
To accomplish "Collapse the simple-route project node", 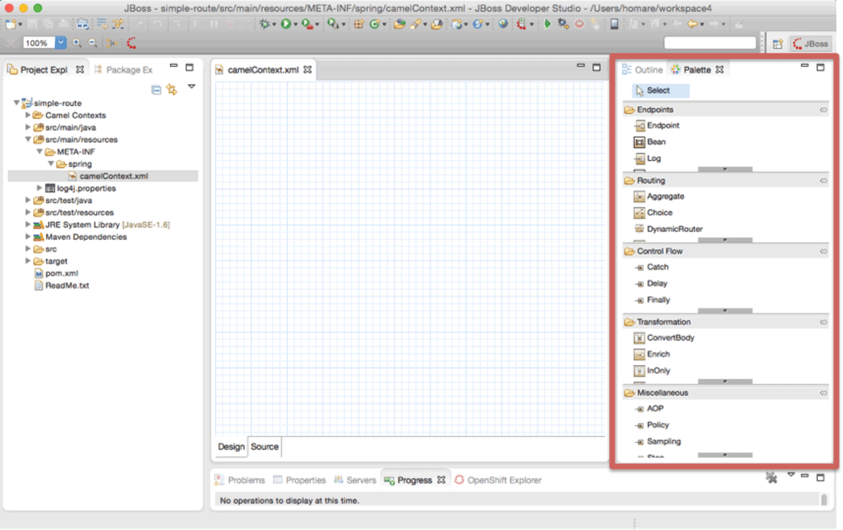I will 16,102.
